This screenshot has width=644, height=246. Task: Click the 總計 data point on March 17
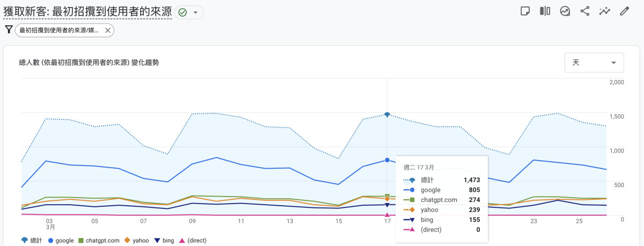tap(387, 115)
